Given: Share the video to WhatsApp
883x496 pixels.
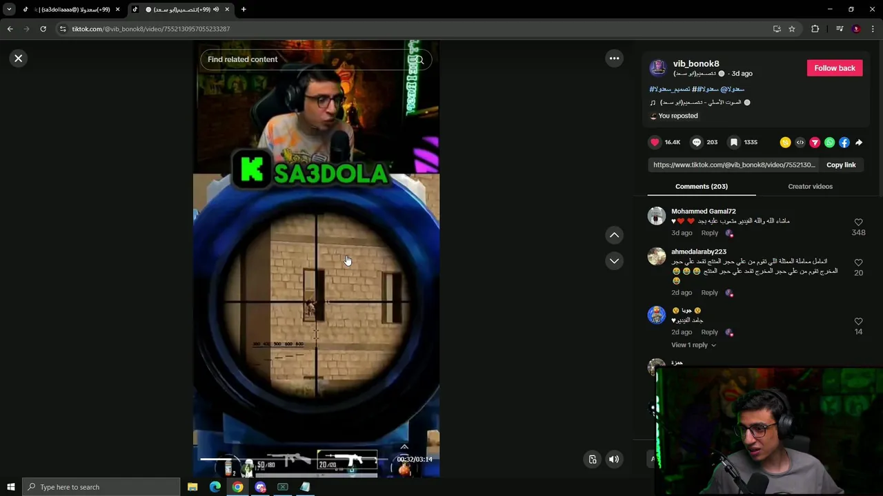Looking at the screenshot, I should (x=829, y=143).
